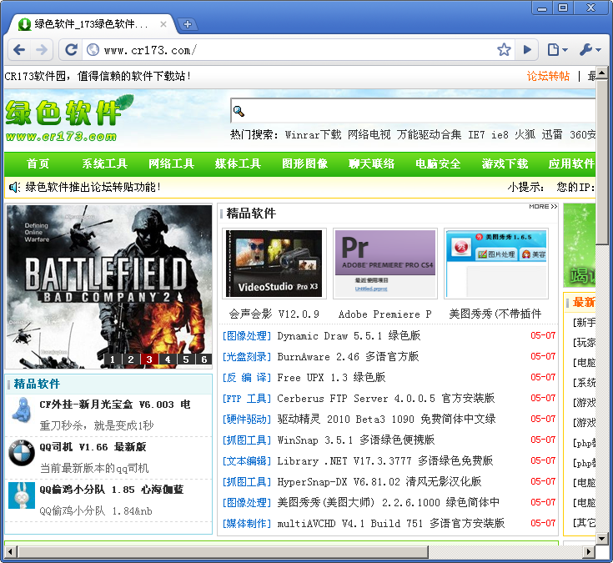Select banner slide number 5
The image size is (613, 563).
point(186,359)
